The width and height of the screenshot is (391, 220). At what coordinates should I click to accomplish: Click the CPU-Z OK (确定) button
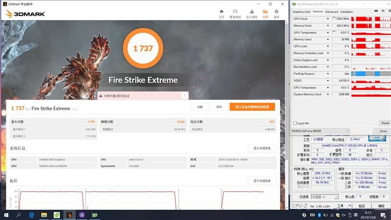pyautogui.click(x=381, y=206)
